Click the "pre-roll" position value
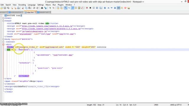 pyautogui.click(x=57, y=68)
